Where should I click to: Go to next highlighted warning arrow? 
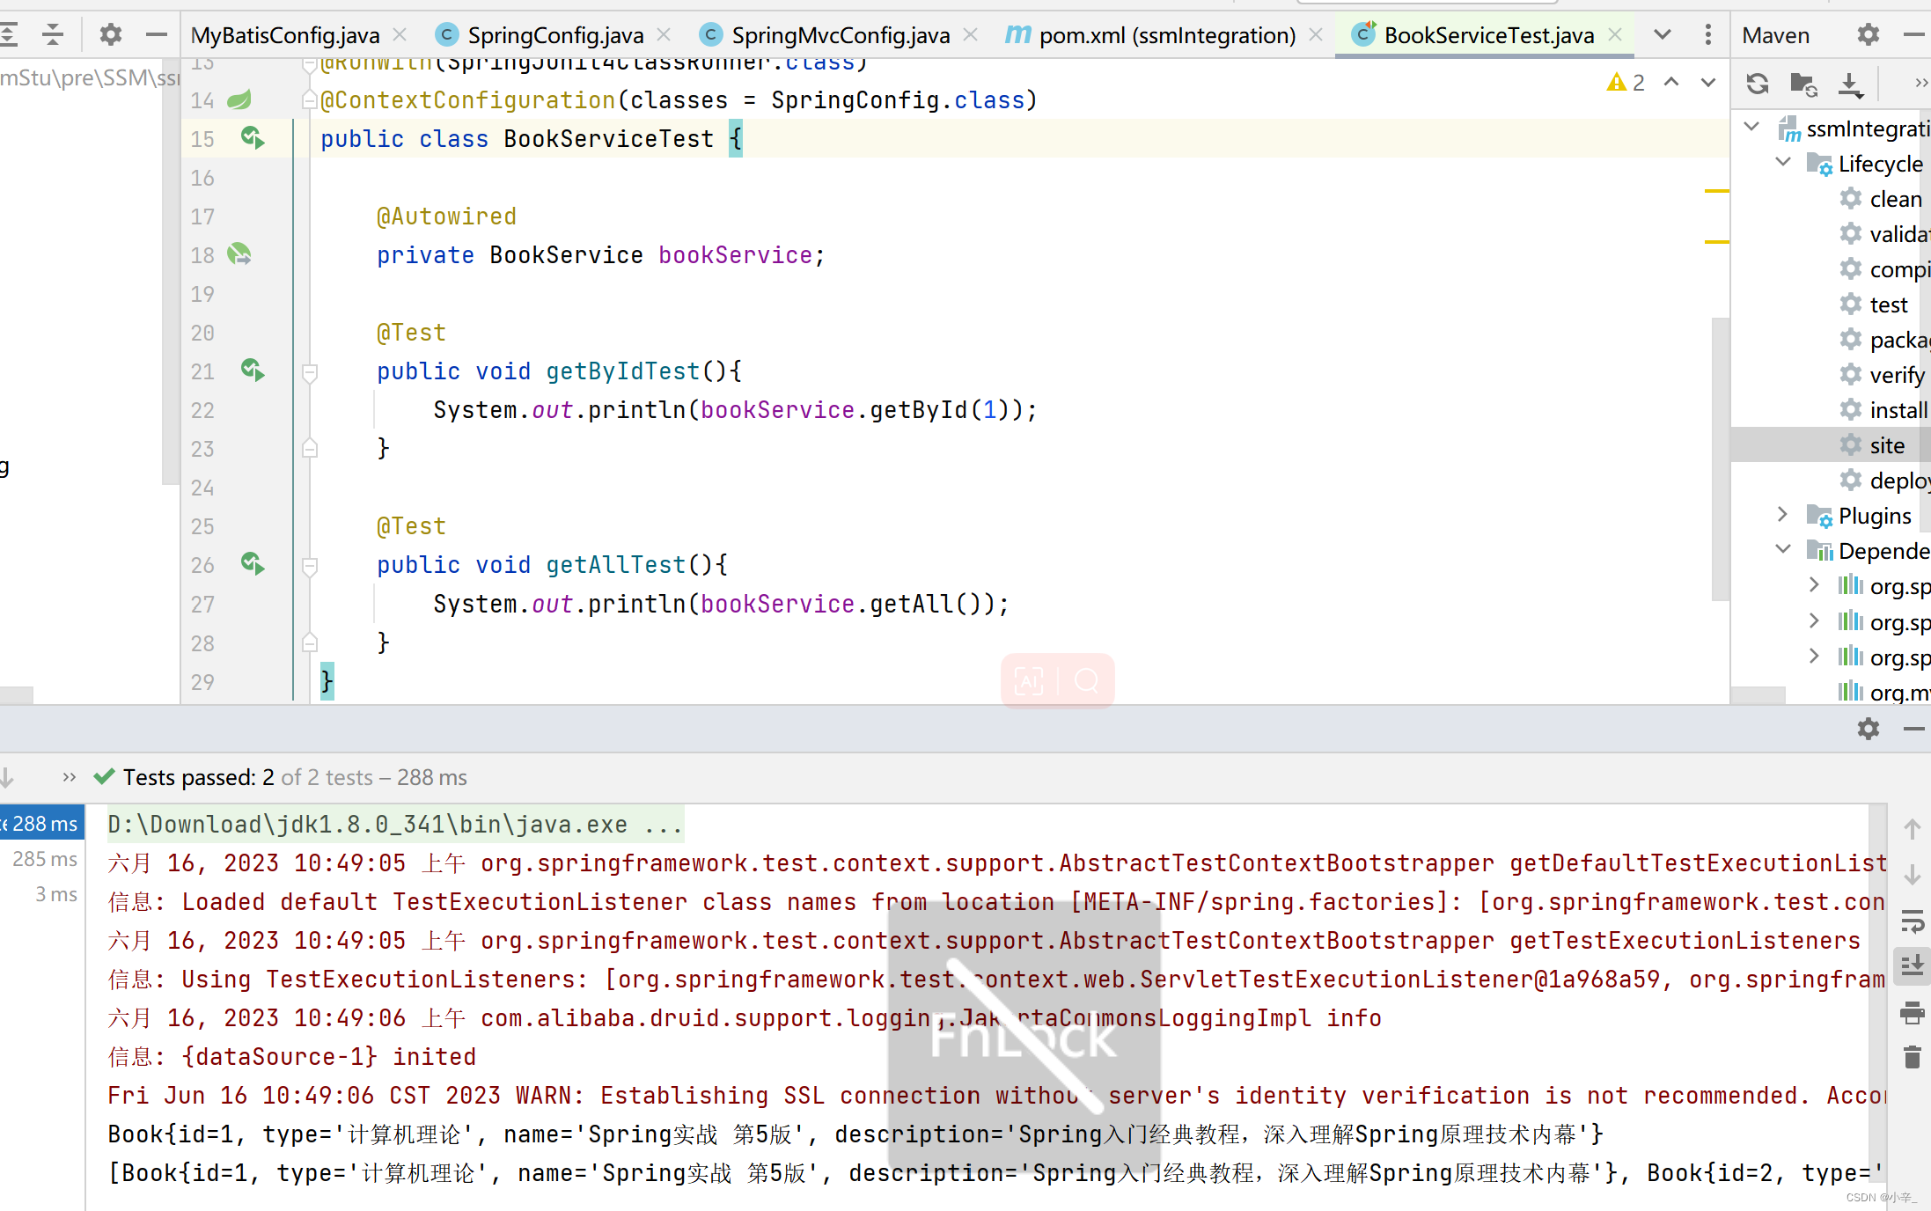[1708, 83]
